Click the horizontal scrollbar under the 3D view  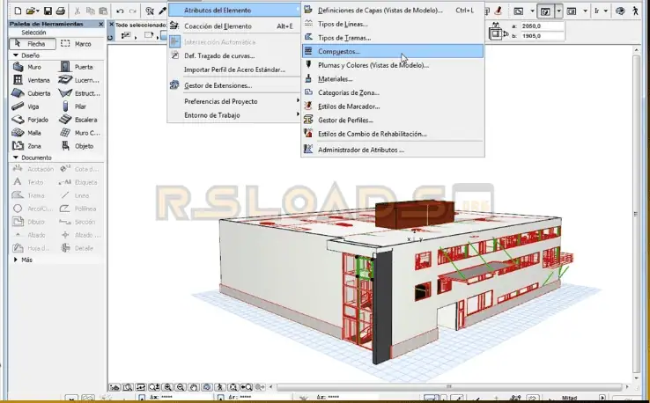(449, 387)
